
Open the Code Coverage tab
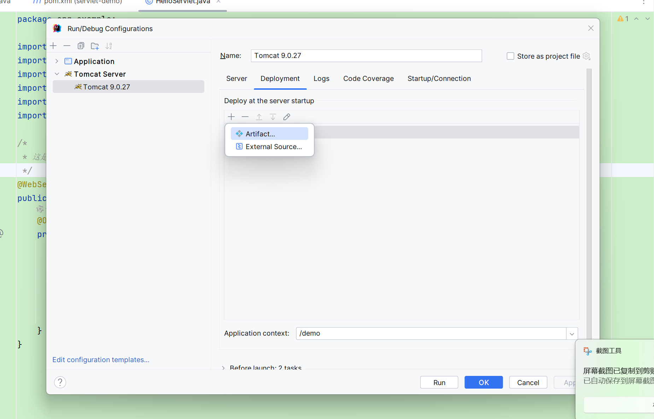coord(368,78)
